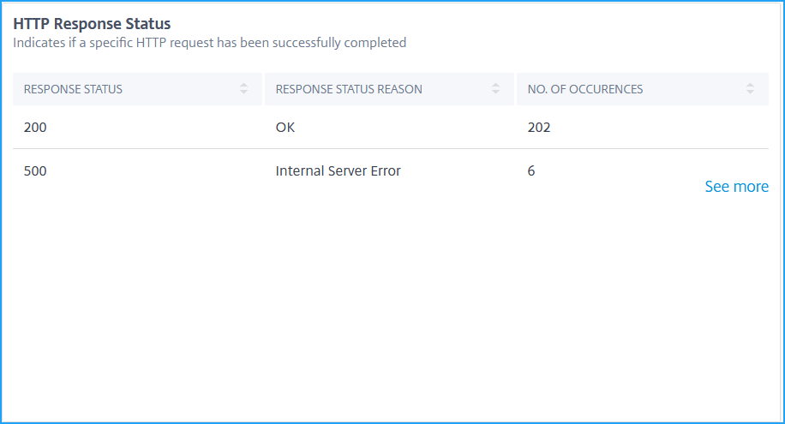Sort by Response Status Reason icon
This screenshot has height=424, width=785.
(x=495, y=88)
